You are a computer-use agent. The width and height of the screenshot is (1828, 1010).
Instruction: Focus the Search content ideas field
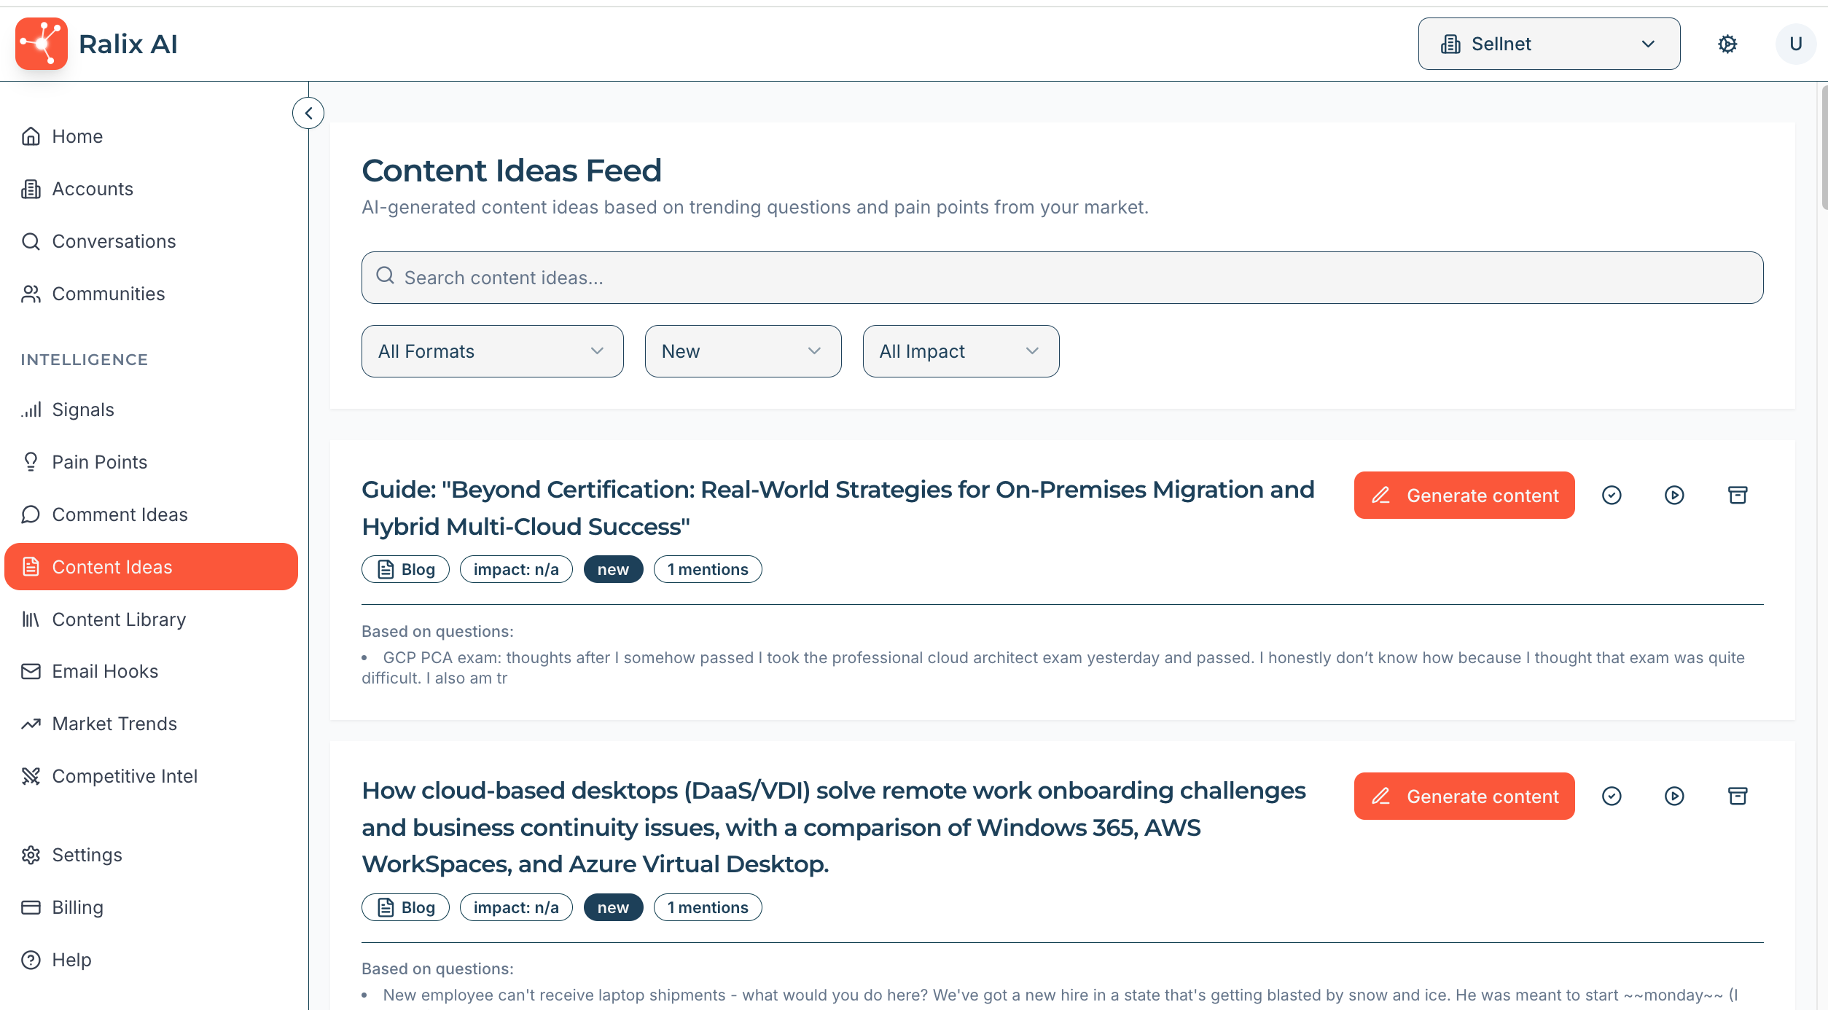1062,278
